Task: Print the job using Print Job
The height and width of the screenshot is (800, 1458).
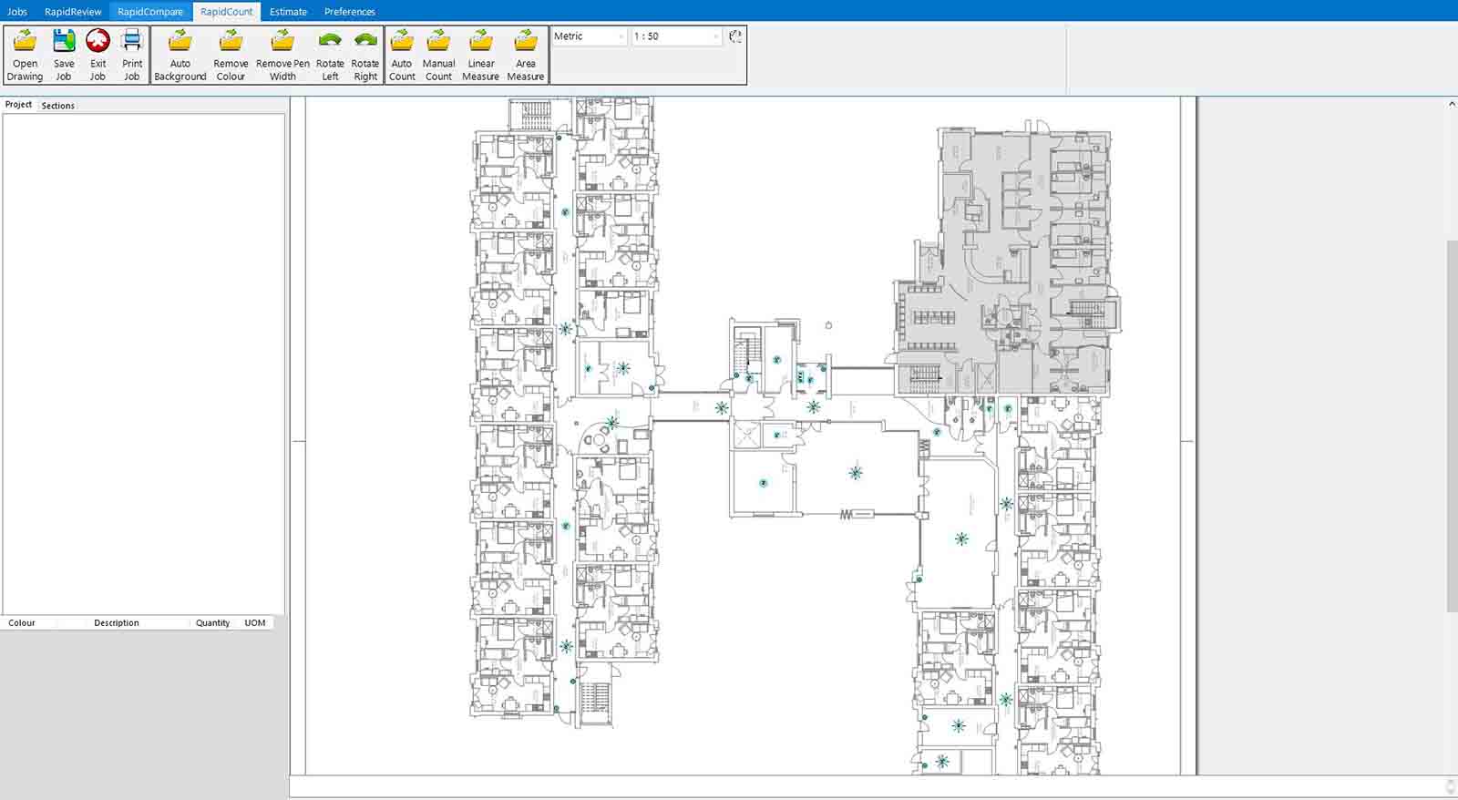Action: point(132,55)
